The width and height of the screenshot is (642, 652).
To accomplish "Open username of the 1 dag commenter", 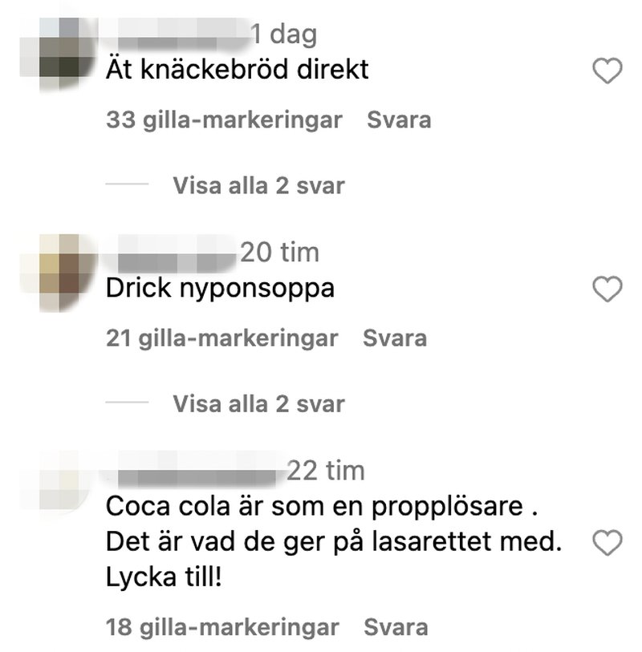I will point(177,34).
